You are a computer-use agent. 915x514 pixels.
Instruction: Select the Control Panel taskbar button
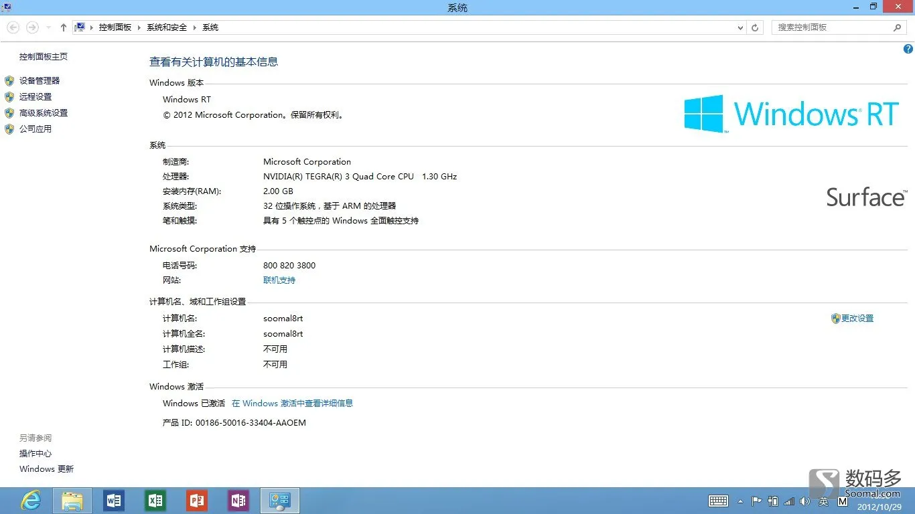pyautogui.click(x=280, y=500)
